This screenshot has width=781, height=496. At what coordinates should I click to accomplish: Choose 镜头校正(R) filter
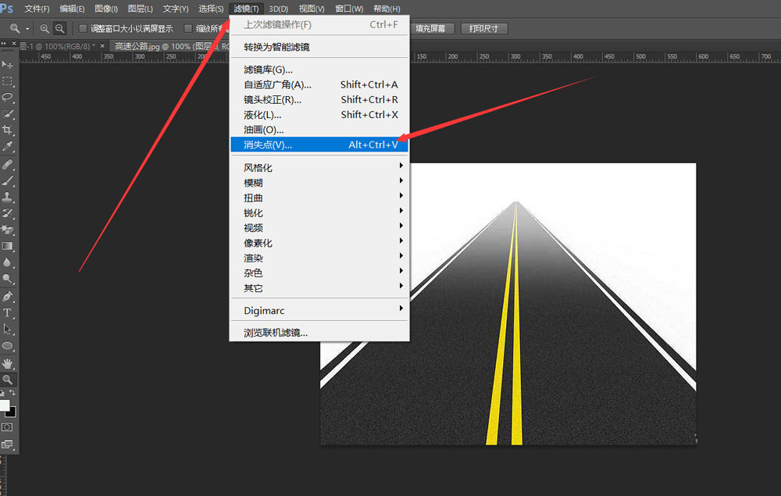(x=319, y=100)
